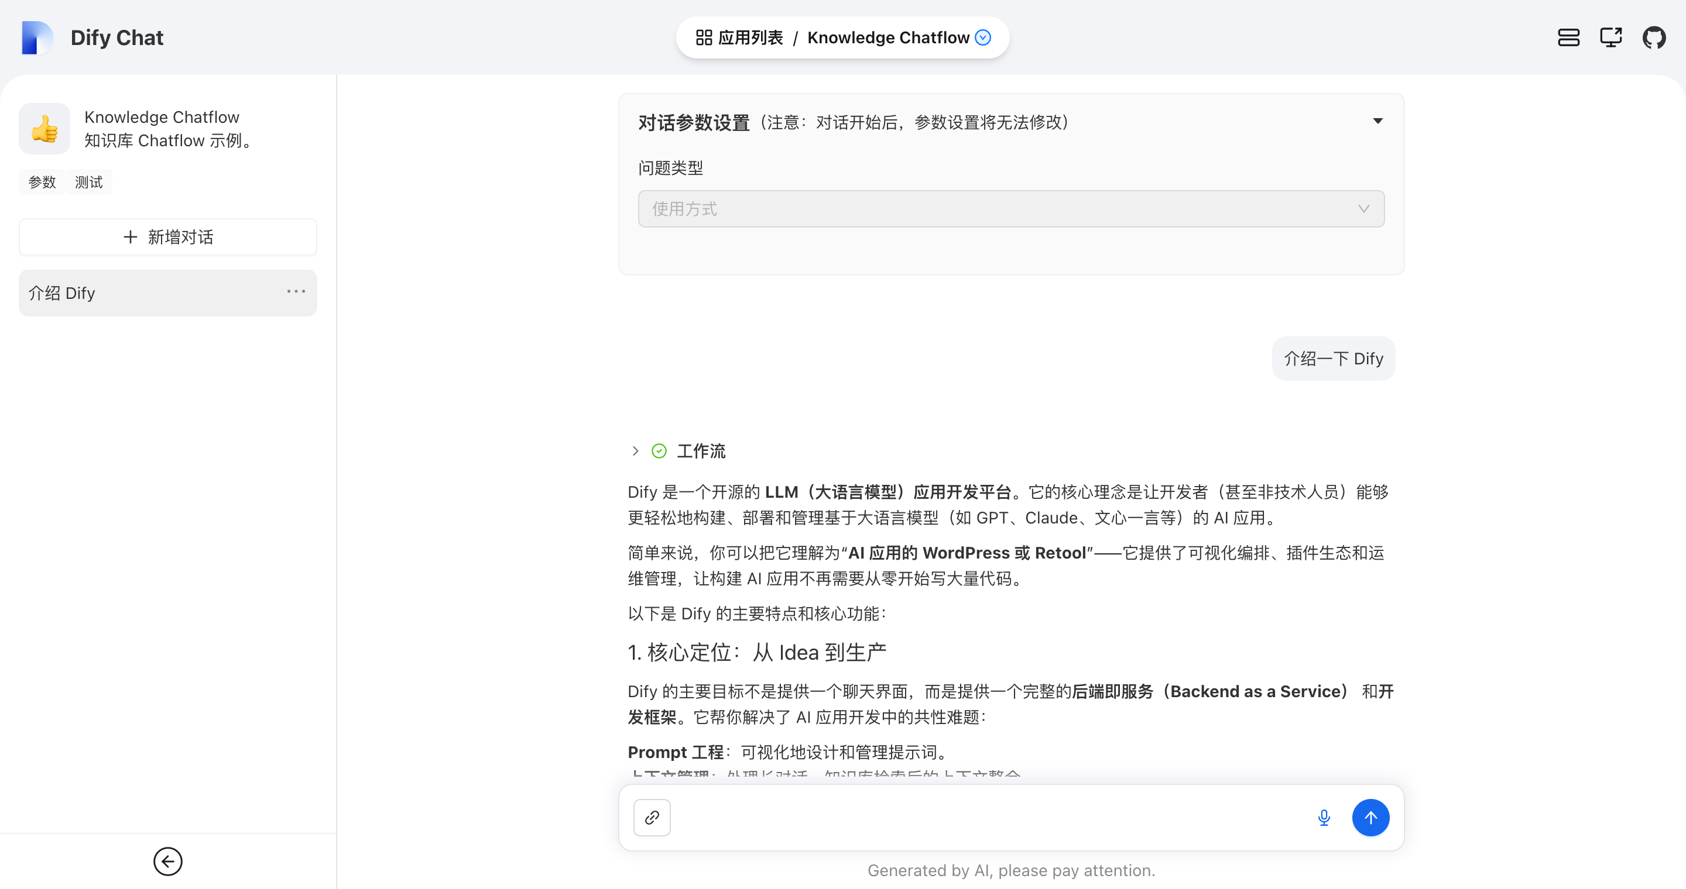Select the 测试 tag
Image resolution: width=1686 pixels, height=889 pixels.
(x=89, y=182)
